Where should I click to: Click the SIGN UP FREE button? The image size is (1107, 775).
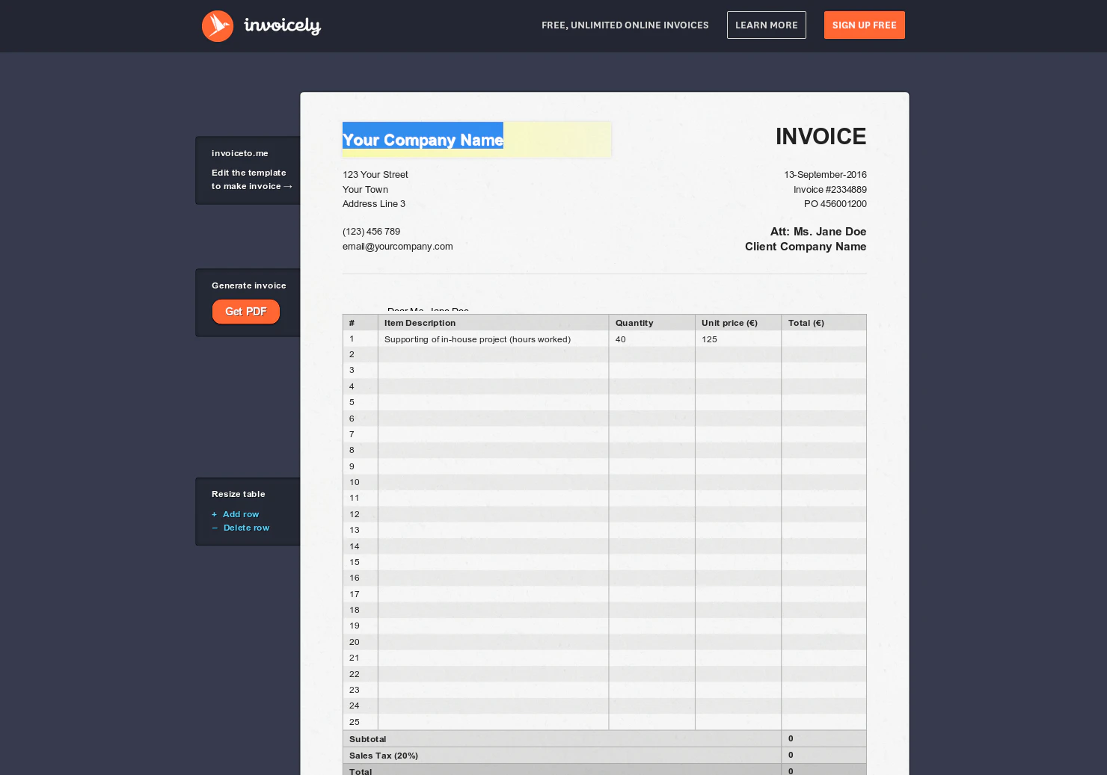pyautogui.click(x=864, y=25)
